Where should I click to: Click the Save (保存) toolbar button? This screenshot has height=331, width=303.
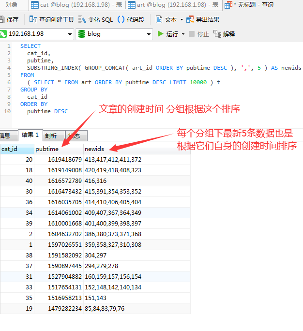(9, 20)
